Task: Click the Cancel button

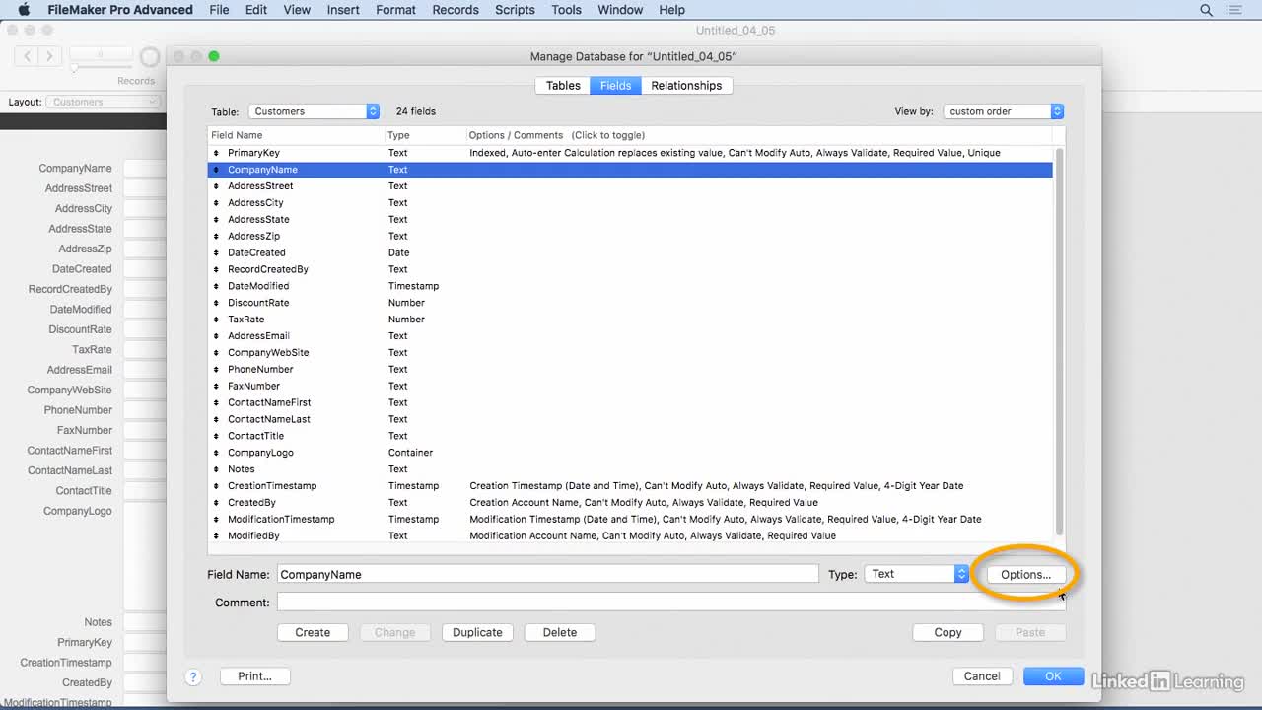Action: [x=982, y=676]
